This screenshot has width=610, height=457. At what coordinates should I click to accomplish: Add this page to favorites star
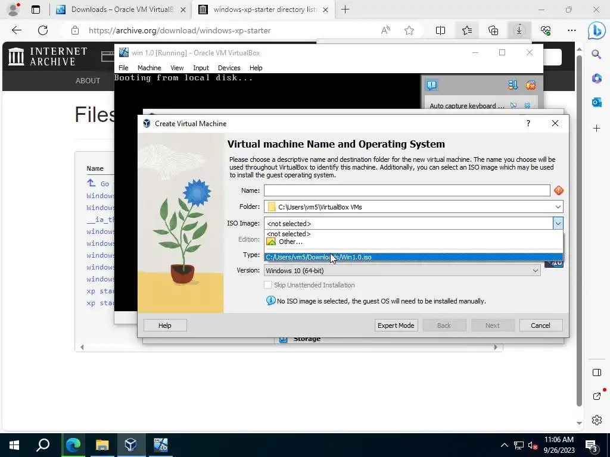409,30
